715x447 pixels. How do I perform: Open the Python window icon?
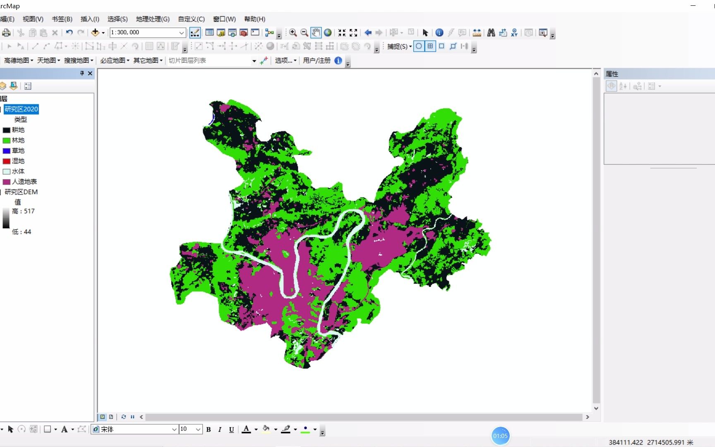click(255, 32)
